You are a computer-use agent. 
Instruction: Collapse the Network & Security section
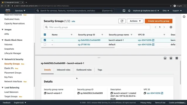3,59
